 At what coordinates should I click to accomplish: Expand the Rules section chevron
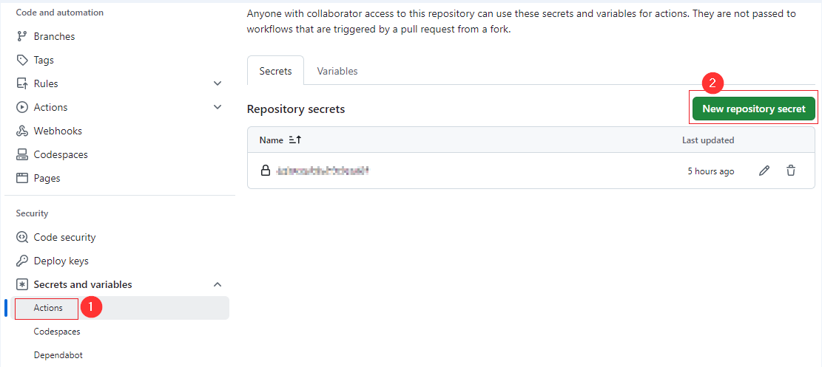pyautogui.click(x=218, y=83)
